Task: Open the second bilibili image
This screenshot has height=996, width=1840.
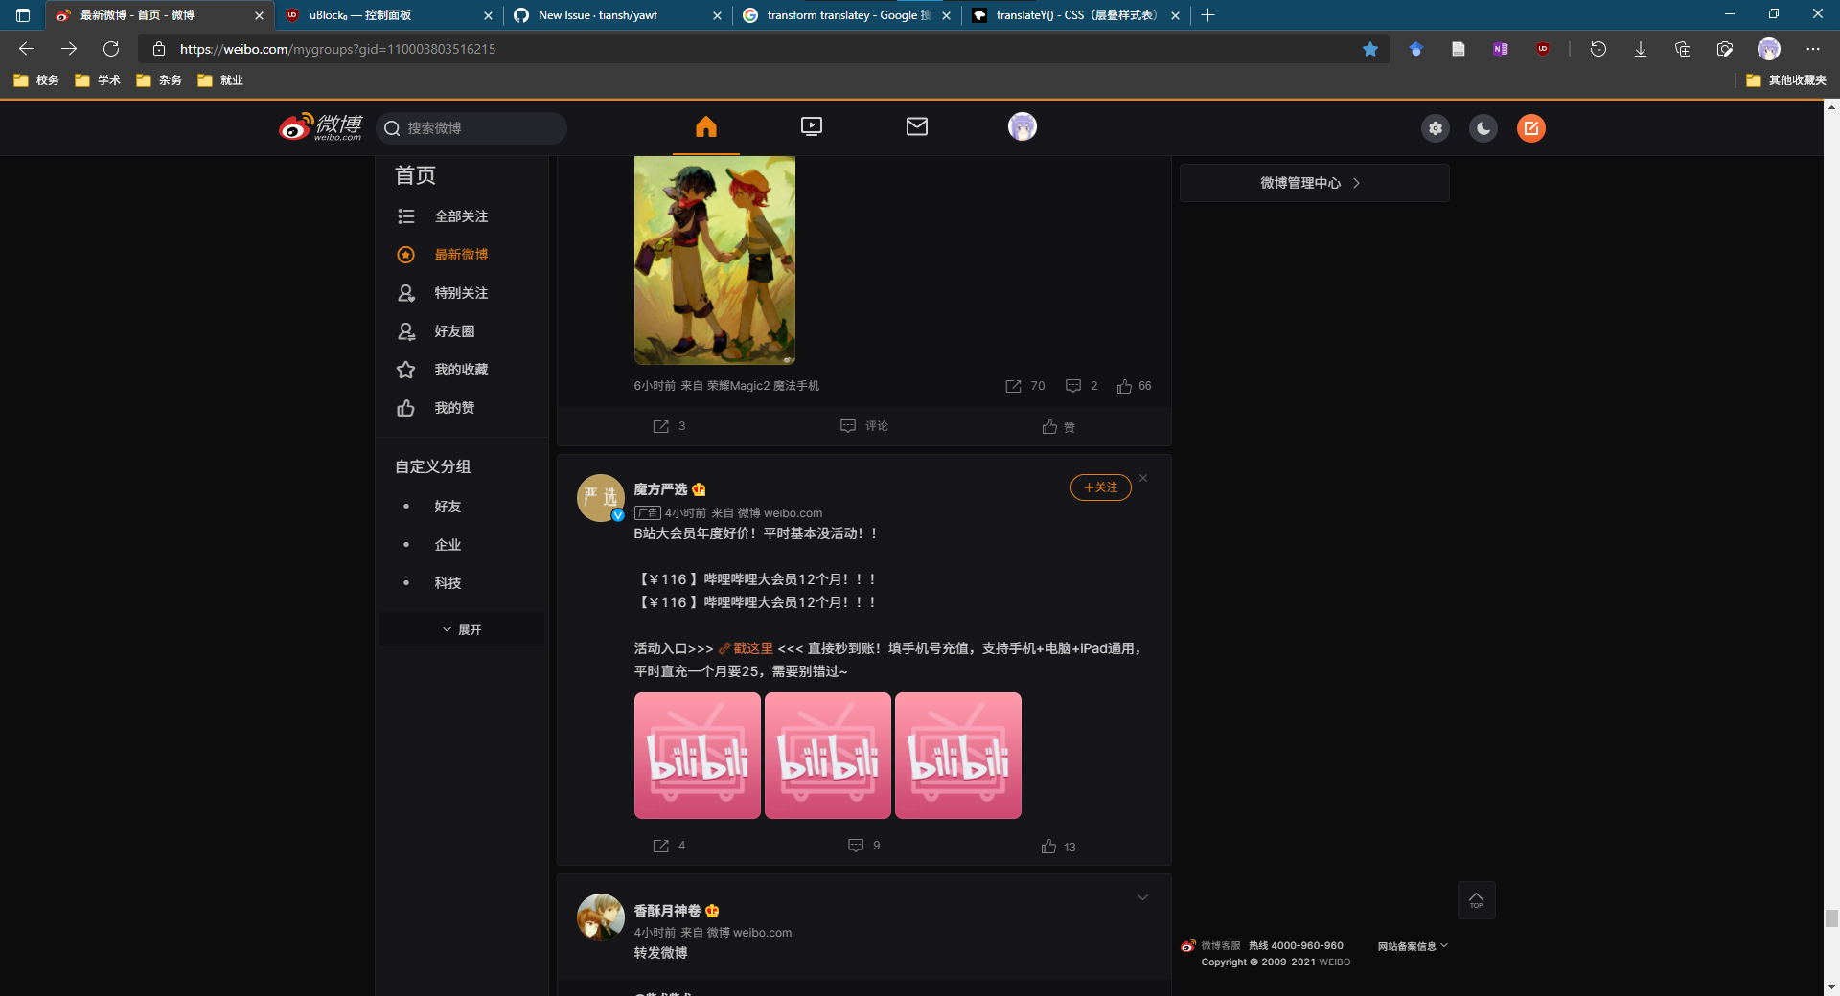Action: pos(828,756)
